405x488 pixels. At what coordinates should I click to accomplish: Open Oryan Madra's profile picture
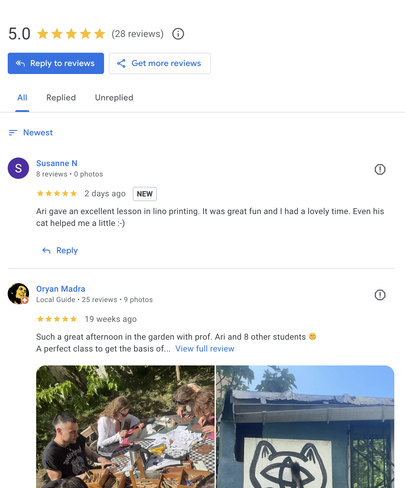point(18,294)
